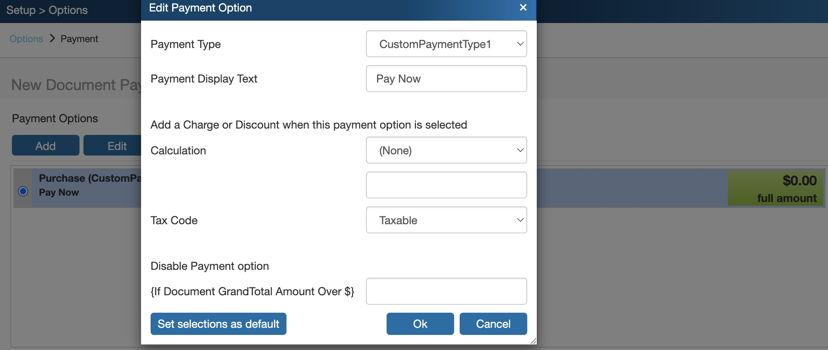This screenshot has height=350, width=828.
Task: Click the breadcrumb chevron separator icon
Action: [x=52, y=38]
